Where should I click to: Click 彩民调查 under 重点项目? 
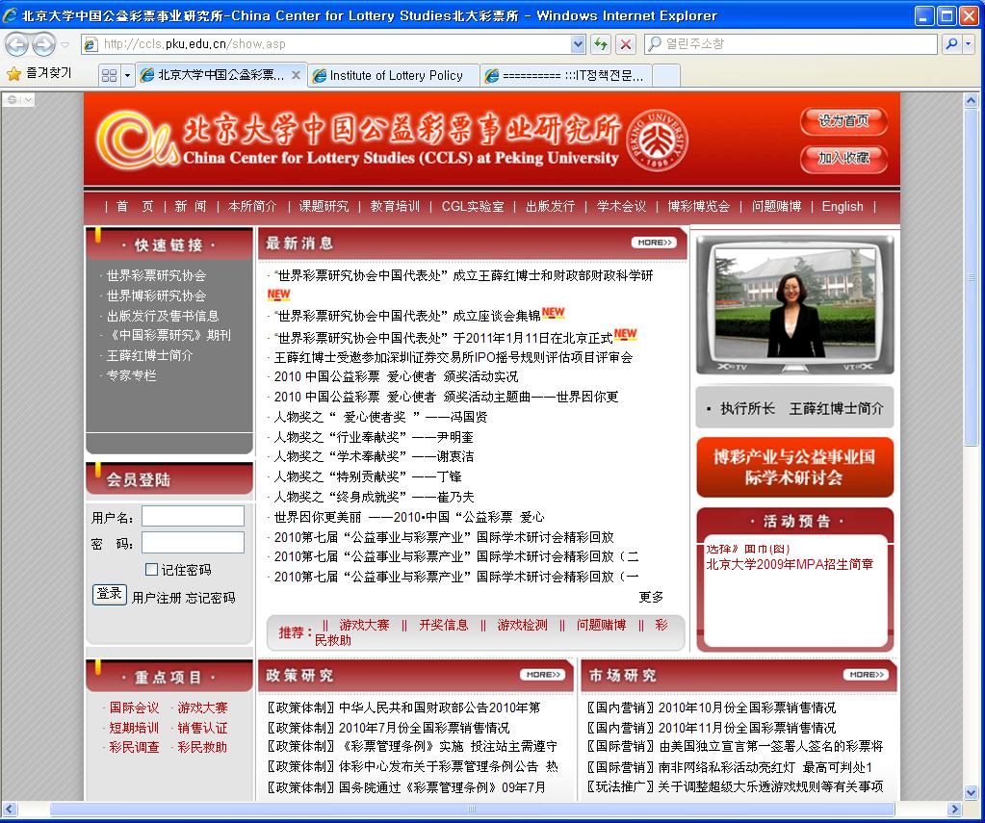(x=134, y=747)
